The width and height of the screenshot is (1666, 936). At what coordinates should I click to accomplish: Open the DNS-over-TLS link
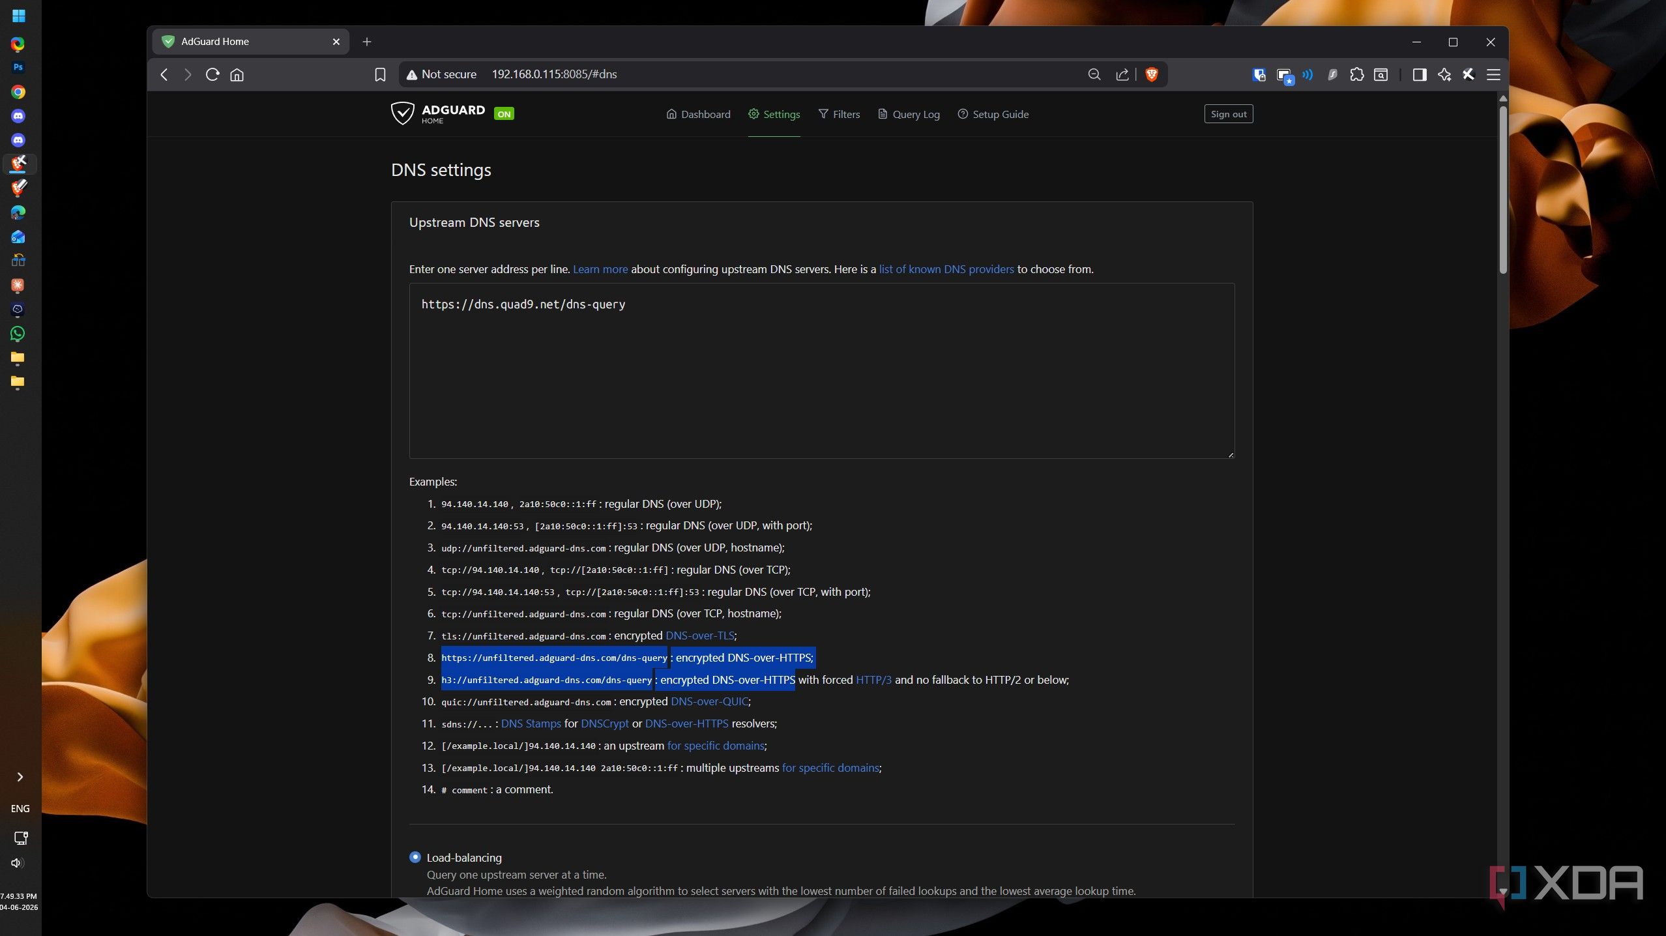699,636
